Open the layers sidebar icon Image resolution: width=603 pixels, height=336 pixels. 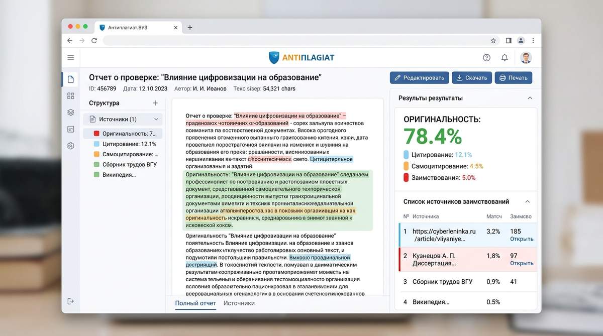tap(71, 113)
